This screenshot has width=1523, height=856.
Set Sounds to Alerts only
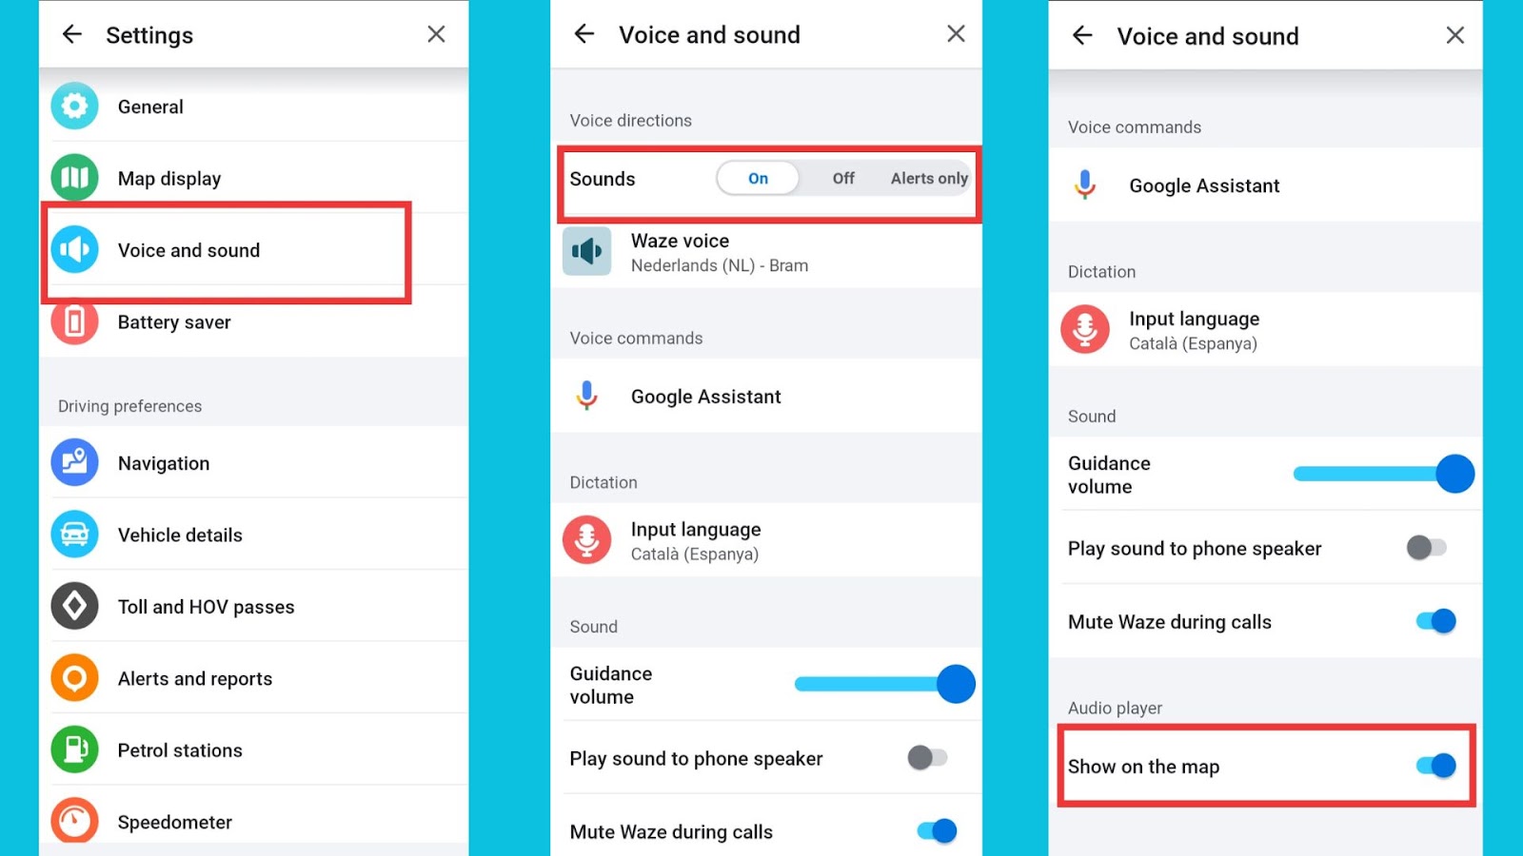929,178
